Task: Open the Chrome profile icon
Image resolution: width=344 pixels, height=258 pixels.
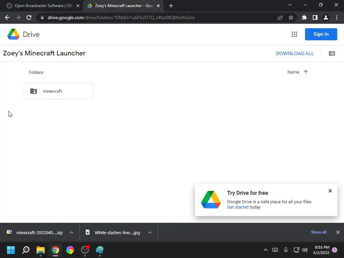Action: point(326,17)
